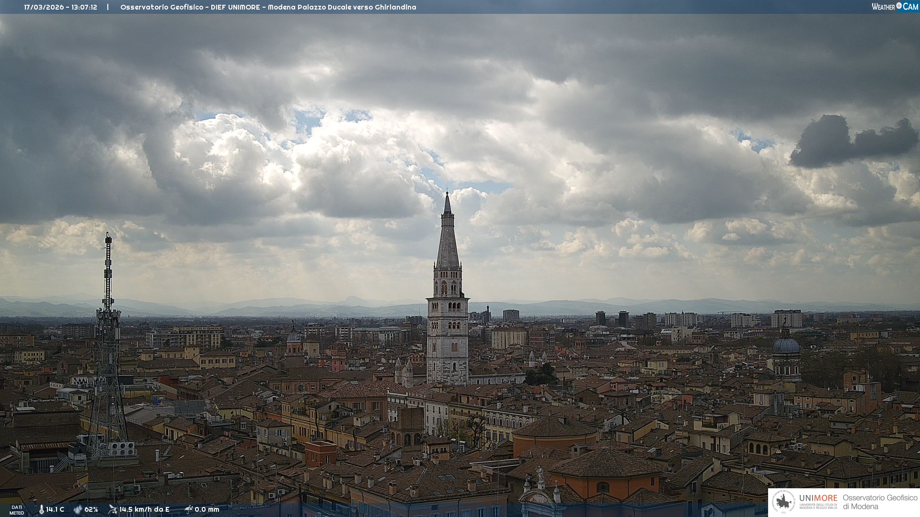Viewport: 920px width, 517px height.
Task: Click the Osservatorio Geofisico di Modena text
Action: tap(880, 502)
